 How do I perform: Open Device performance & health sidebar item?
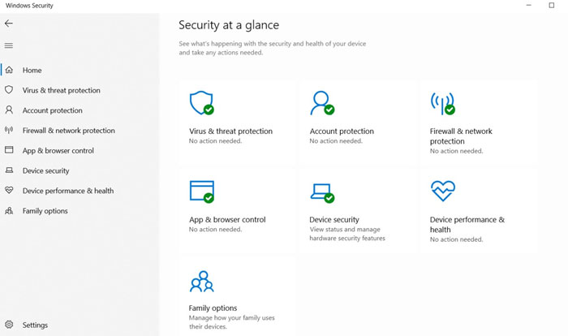(67, 192)
